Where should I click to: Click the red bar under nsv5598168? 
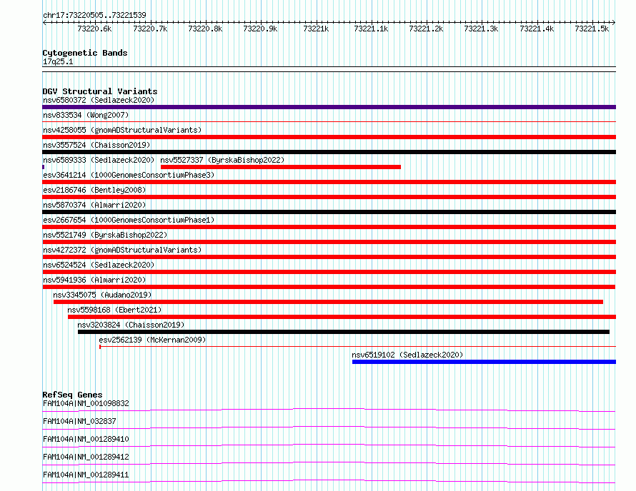point(342,317)
